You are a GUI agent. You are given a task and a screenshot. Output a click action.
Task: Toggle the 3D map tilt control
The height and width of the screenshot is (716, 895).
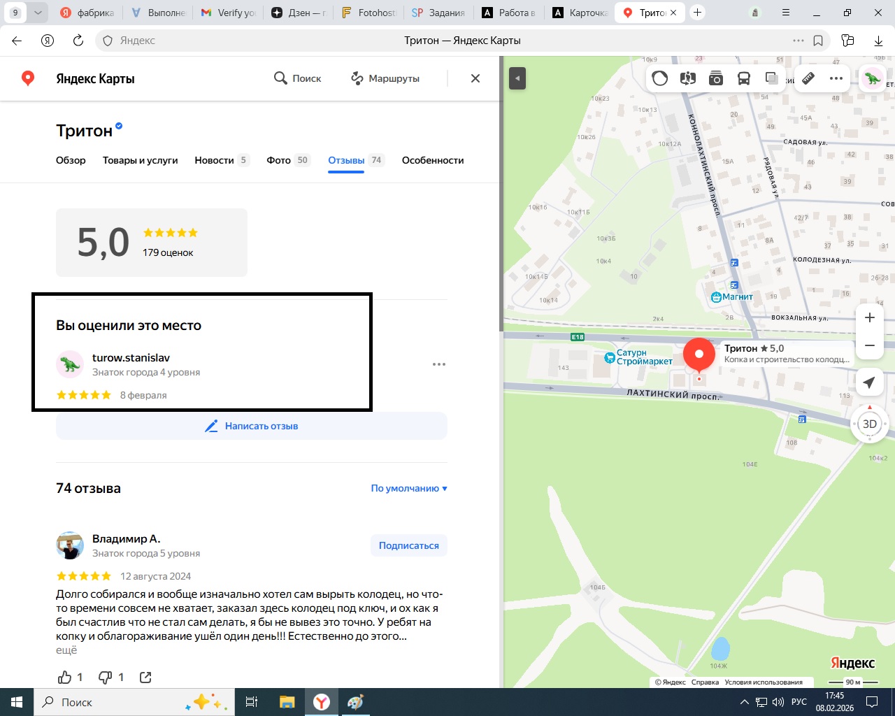tap(870, 424)
